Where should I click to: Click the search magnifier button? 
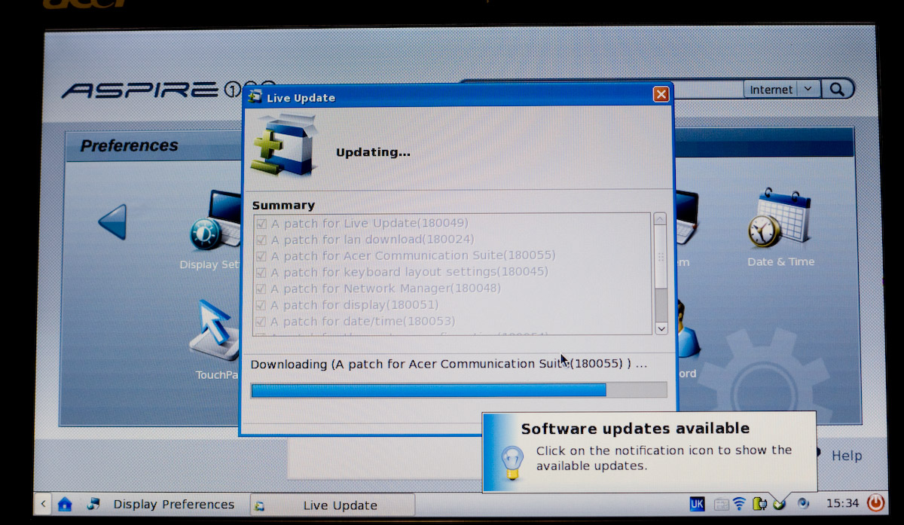(837, 89)
